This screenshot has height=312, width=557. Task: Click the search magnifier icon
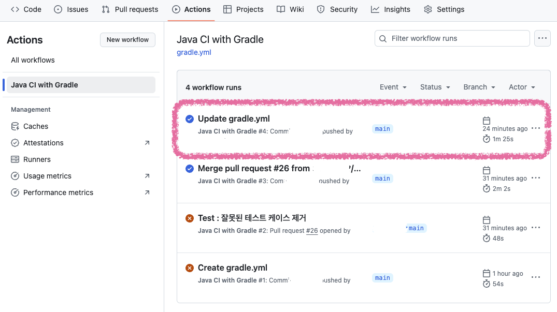coord(383,39)
